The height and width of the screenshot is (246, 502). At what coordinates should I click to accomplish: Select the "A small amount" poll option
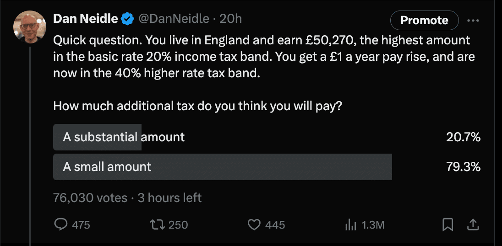point(107,167)
